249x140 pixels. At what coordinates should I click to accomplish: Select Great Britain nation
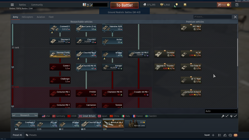tap(87, 116)
